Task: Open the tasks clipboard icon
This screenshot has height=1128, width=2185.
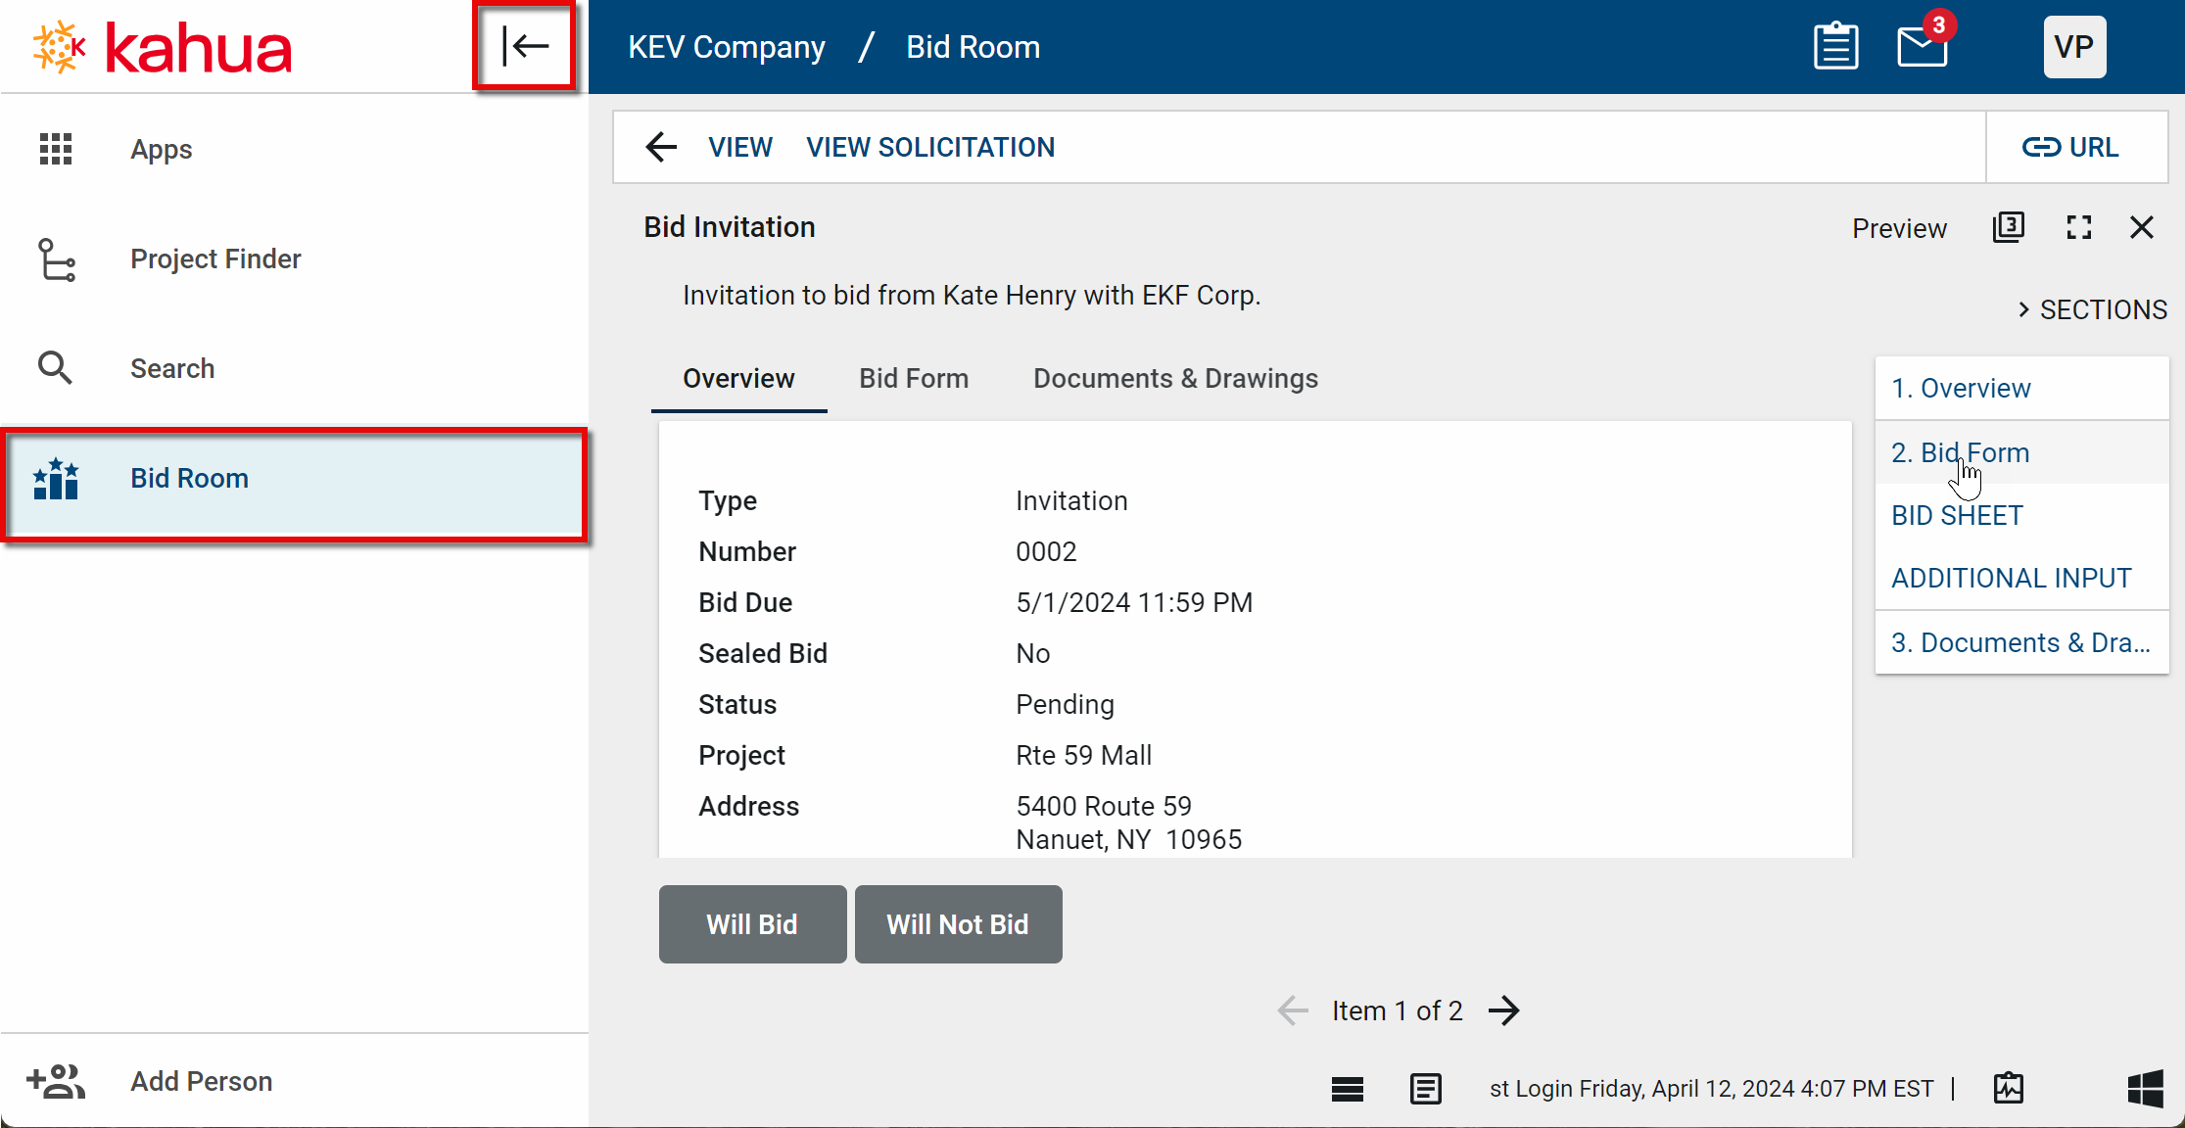Action: point(1835,46)
